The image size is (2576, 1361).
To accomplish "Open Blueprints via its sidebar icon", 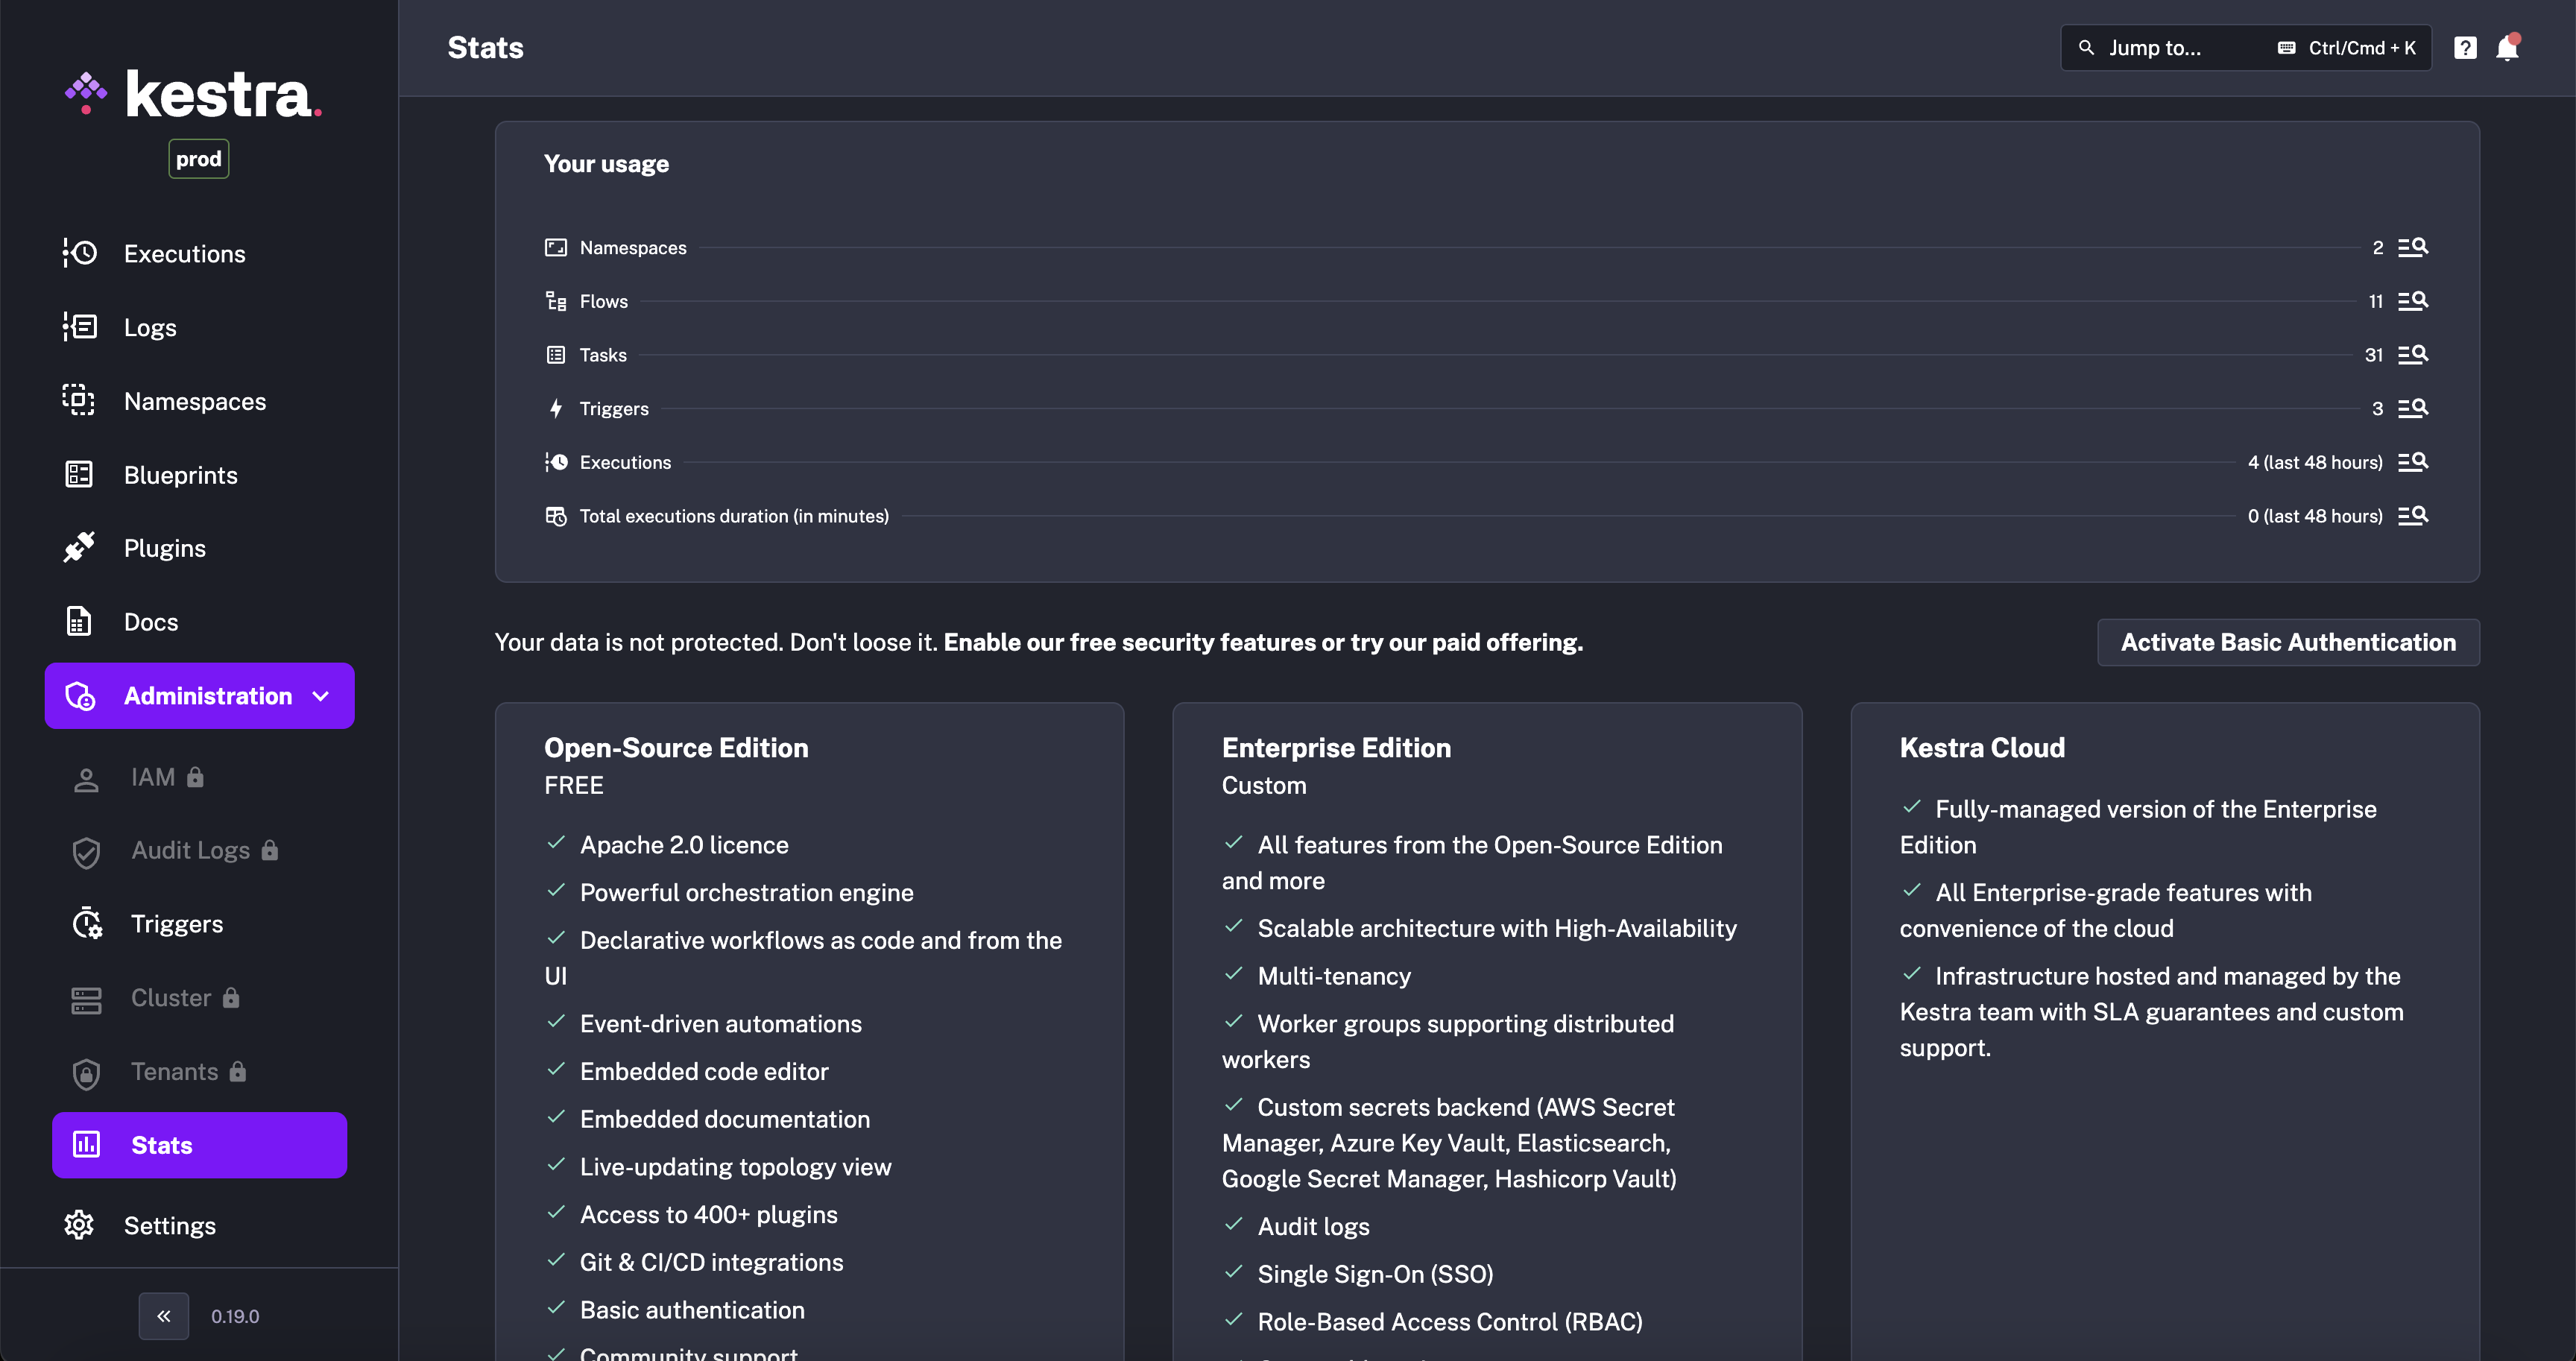I will coord(78,474).
